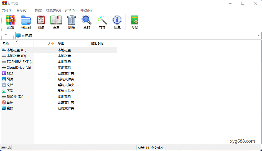Sort by the 类型 column header

[73, 44]
